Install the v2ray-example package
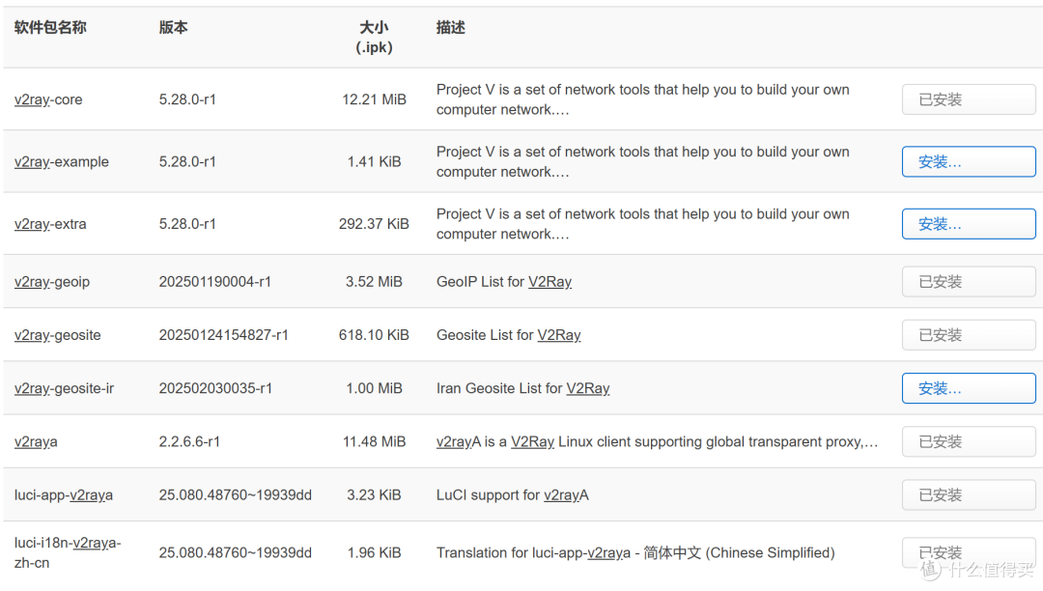The height and width of the screenshot is (591, 1043). [968, 161]
